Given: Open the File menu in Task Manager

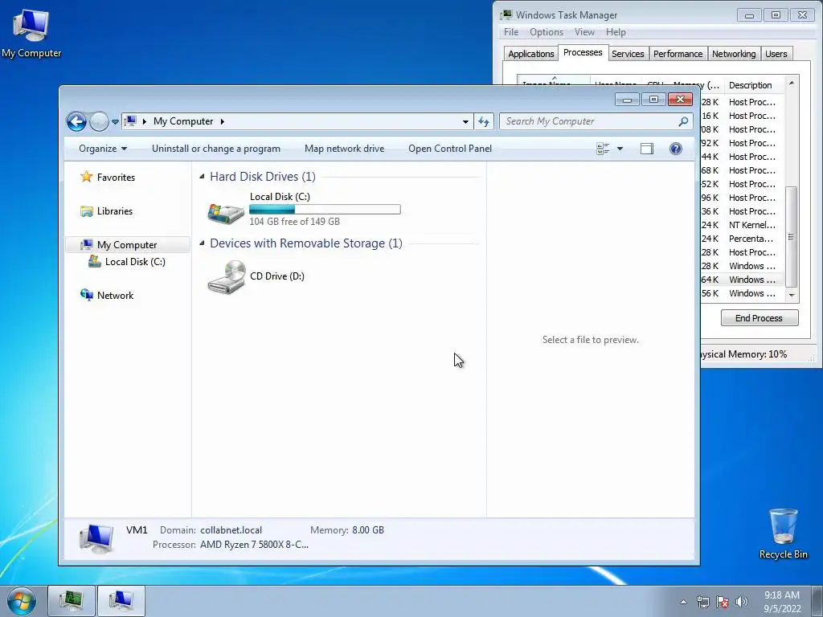Looking at the screenshot, I should tap(510, 32).
